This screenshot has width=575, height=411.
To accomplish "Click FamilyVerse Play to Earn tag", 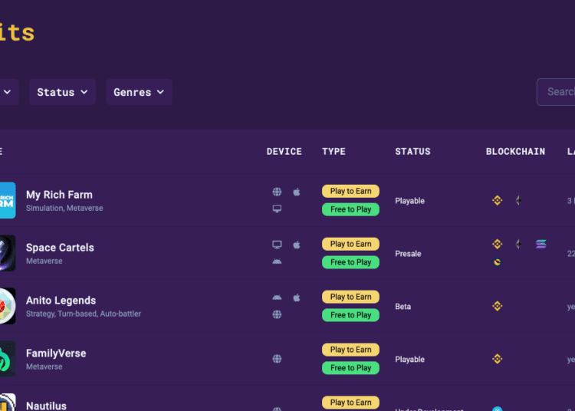I will (x=350, y=350).
